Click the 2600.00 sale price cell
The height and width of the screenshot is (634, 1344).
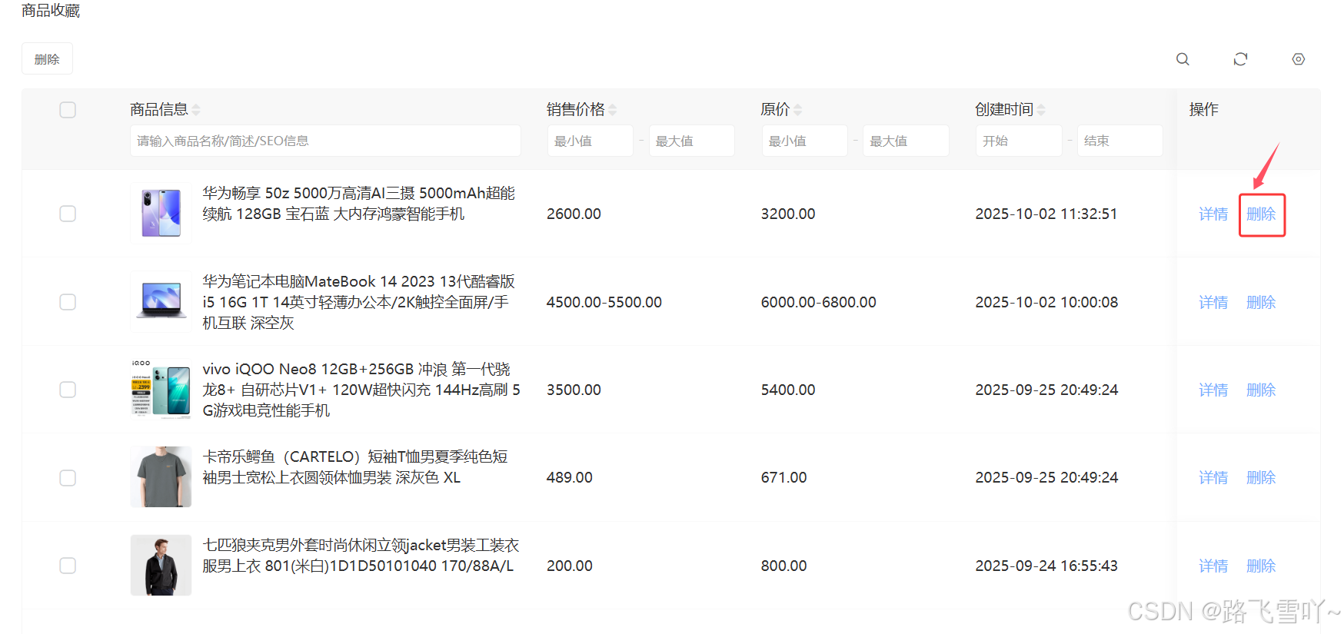tap(574, 214)
